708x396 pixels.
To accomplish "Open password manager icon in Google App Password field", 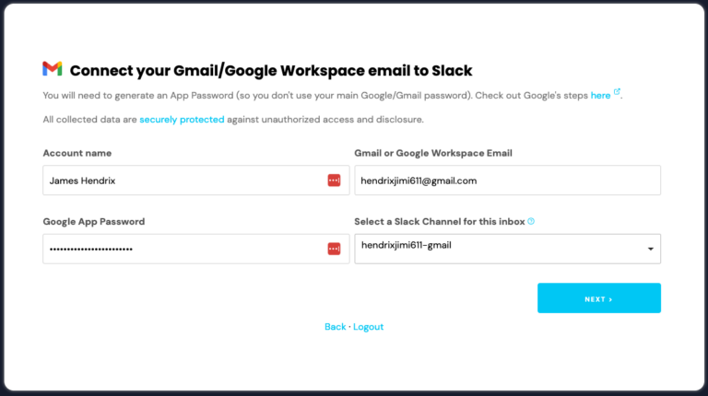I will 334,249.
